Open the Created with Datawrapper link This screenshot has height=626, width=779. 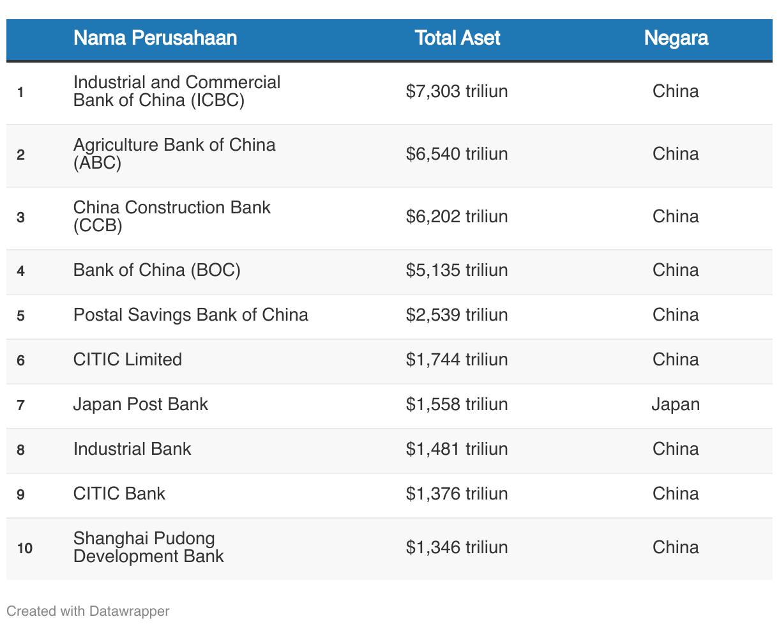click(x=88, y=611)
